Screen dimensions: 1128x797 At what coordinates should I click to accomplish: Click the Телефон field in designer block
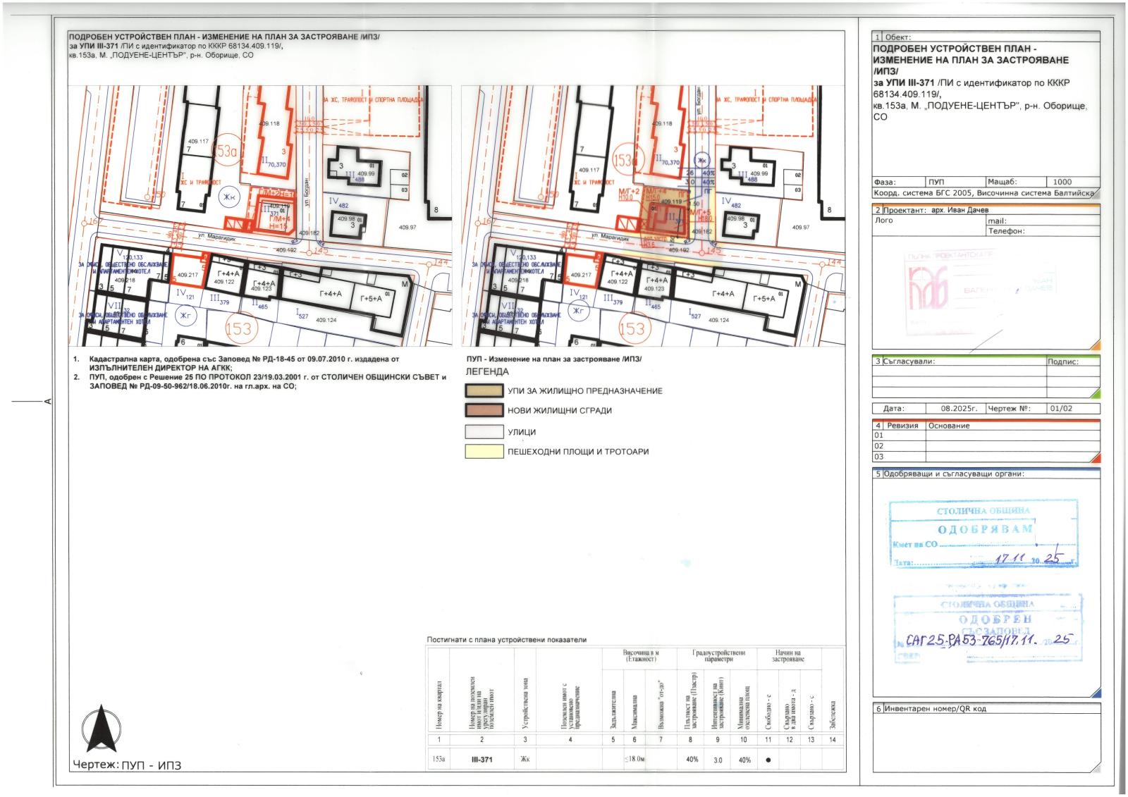(x=1042, y=230)
